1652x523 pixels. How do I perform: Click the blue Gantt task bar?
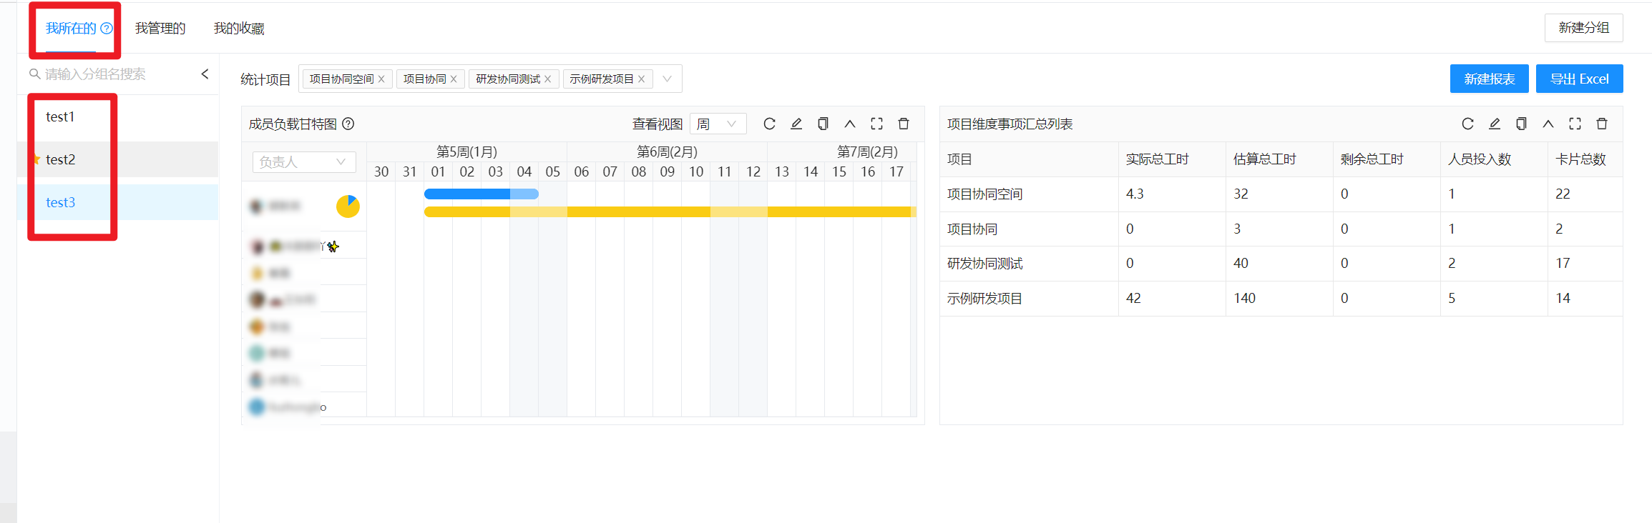click(x=481, y=194)
